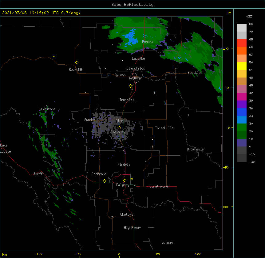Select the Lacombe city label

[x=138, y=59]
